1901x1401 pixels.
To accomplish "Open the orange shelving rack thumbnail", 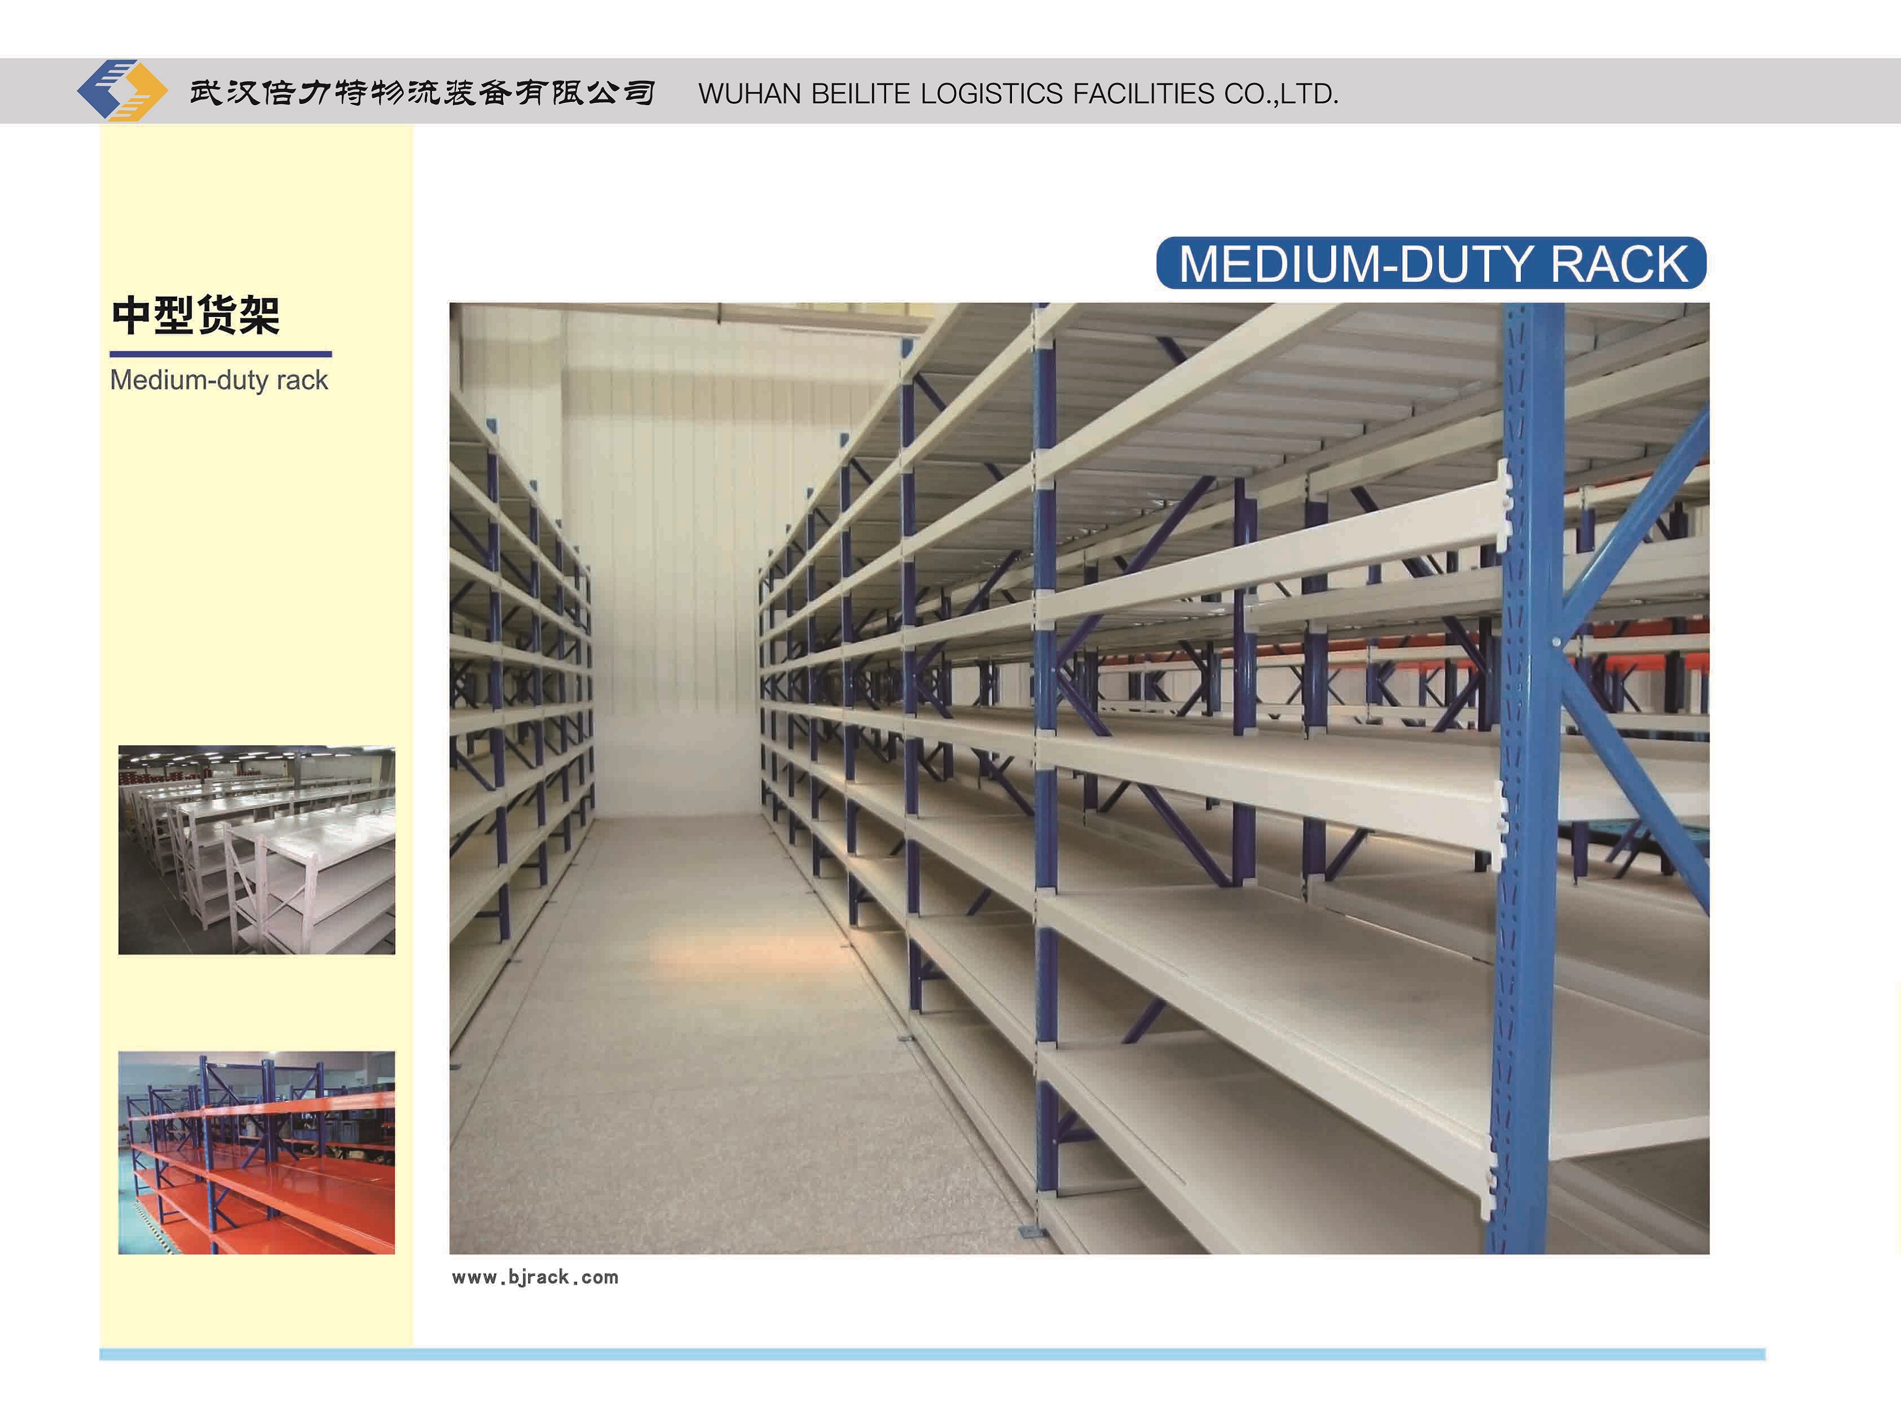I will [x=256, y=1152].
